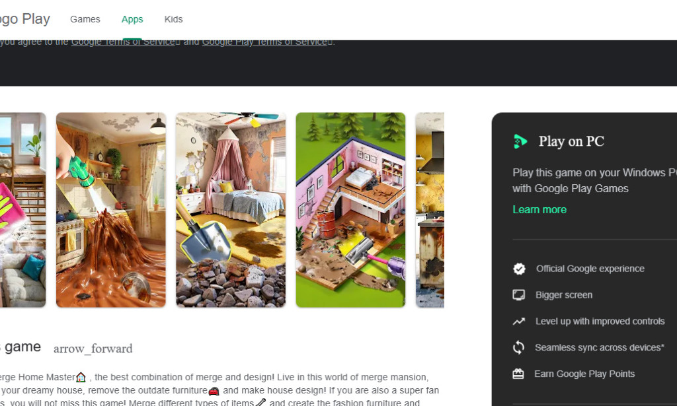Screen dimensions: 677x406
Task: Switch to the Kids tab
Action: (173, 19)
